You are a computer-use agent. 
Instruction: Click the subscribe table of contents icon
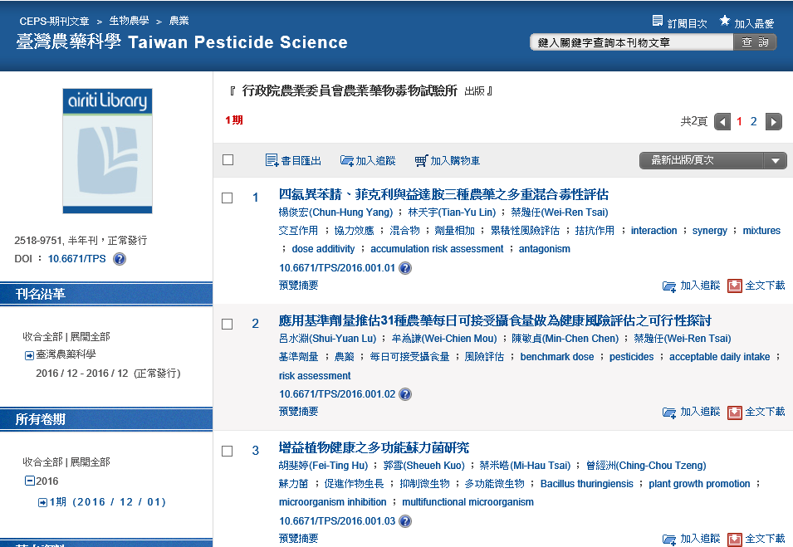pos(658,22)
